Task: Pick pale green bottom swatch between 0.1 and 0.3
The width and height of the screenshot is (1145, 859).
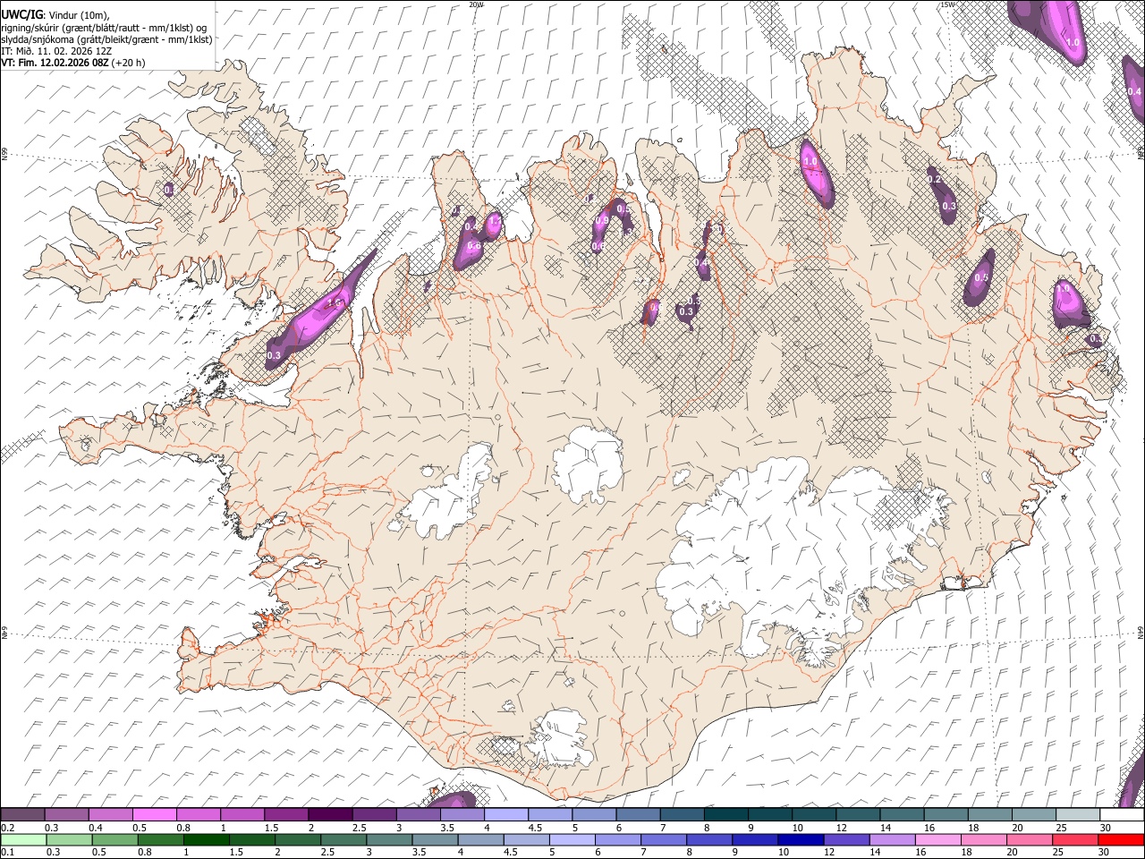Action: click(x=24, y=839)
